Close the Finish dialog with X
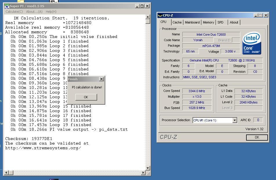The width and height of the screenshot is (276, 180). point(101,79)
